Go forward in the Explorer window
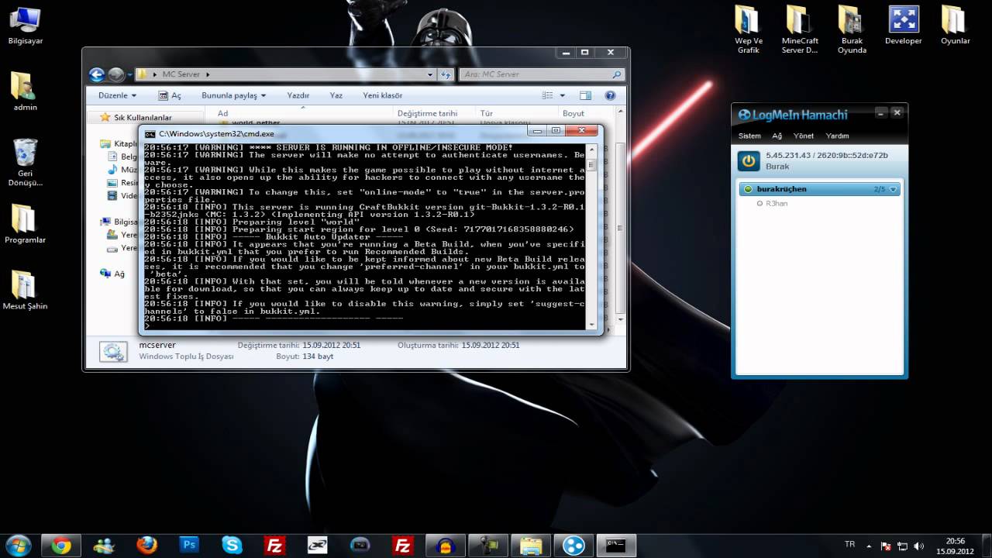992x558 pixels. (x=115, y=74)
